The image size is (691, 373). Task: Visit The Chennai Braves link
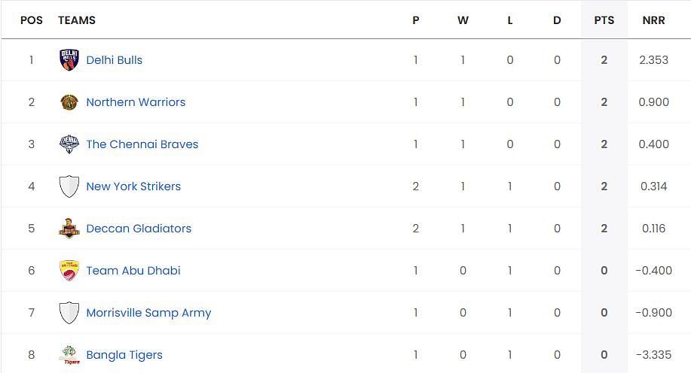click(x=142, y=144)
